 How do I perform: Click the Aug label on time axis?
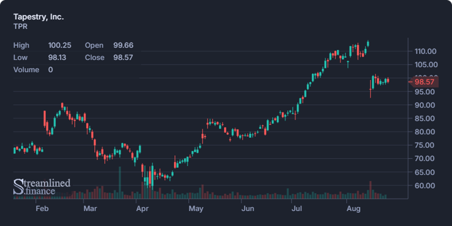pyautogui.click(x=353, y=208)
